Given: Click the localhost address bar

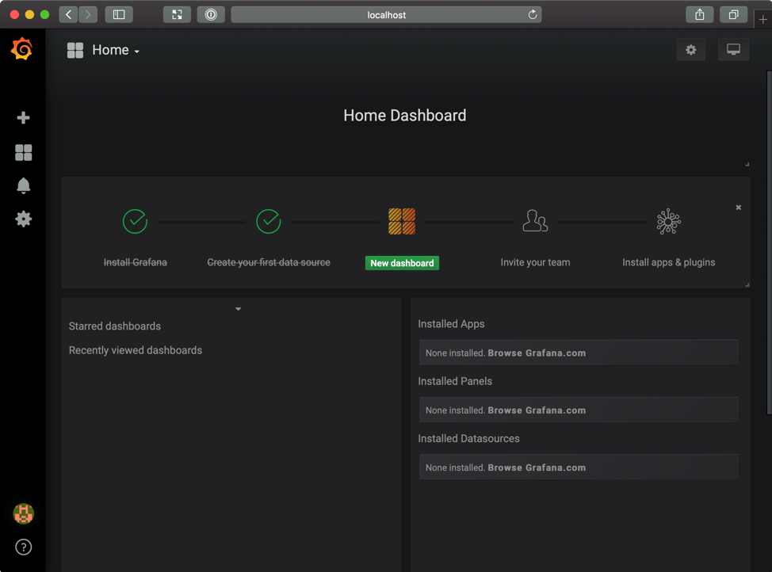Looking at the screenshot, I should [386, 14].
